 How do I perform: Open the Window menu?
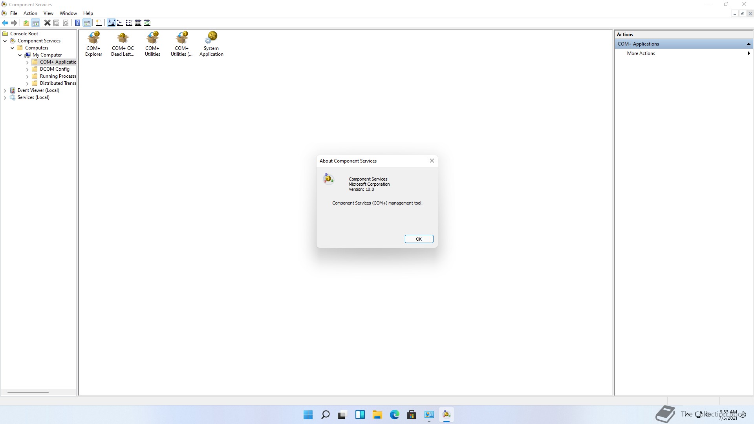pyautogui.click(x=68, y=13)
